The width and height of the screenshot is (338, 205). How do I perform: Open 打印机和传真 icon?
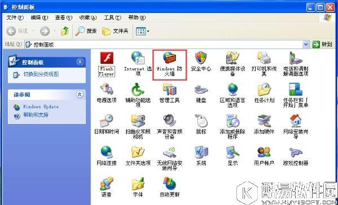click(x=264, y=58)
